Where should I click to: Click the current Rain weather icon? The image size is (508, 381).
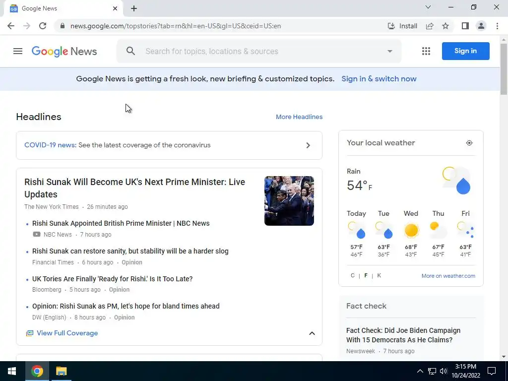click(x=457, y=181)
